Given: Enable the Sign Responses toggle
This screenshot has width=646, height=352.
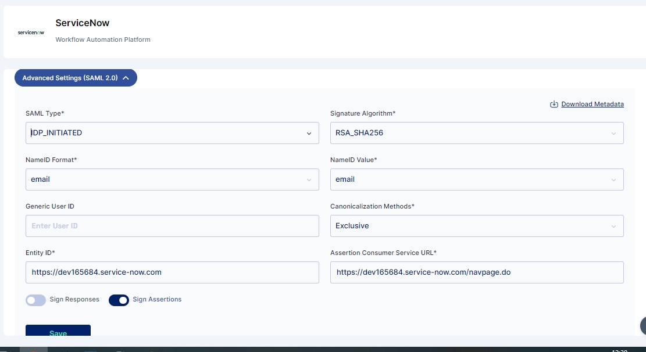Looking at the screenshot, I should pos(36,300).
